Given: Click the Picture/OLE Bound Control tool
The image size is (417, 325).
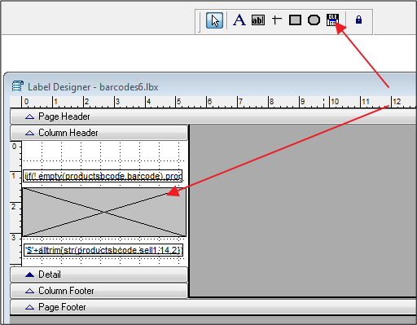Looking at the screenshot, I should 332,20.
